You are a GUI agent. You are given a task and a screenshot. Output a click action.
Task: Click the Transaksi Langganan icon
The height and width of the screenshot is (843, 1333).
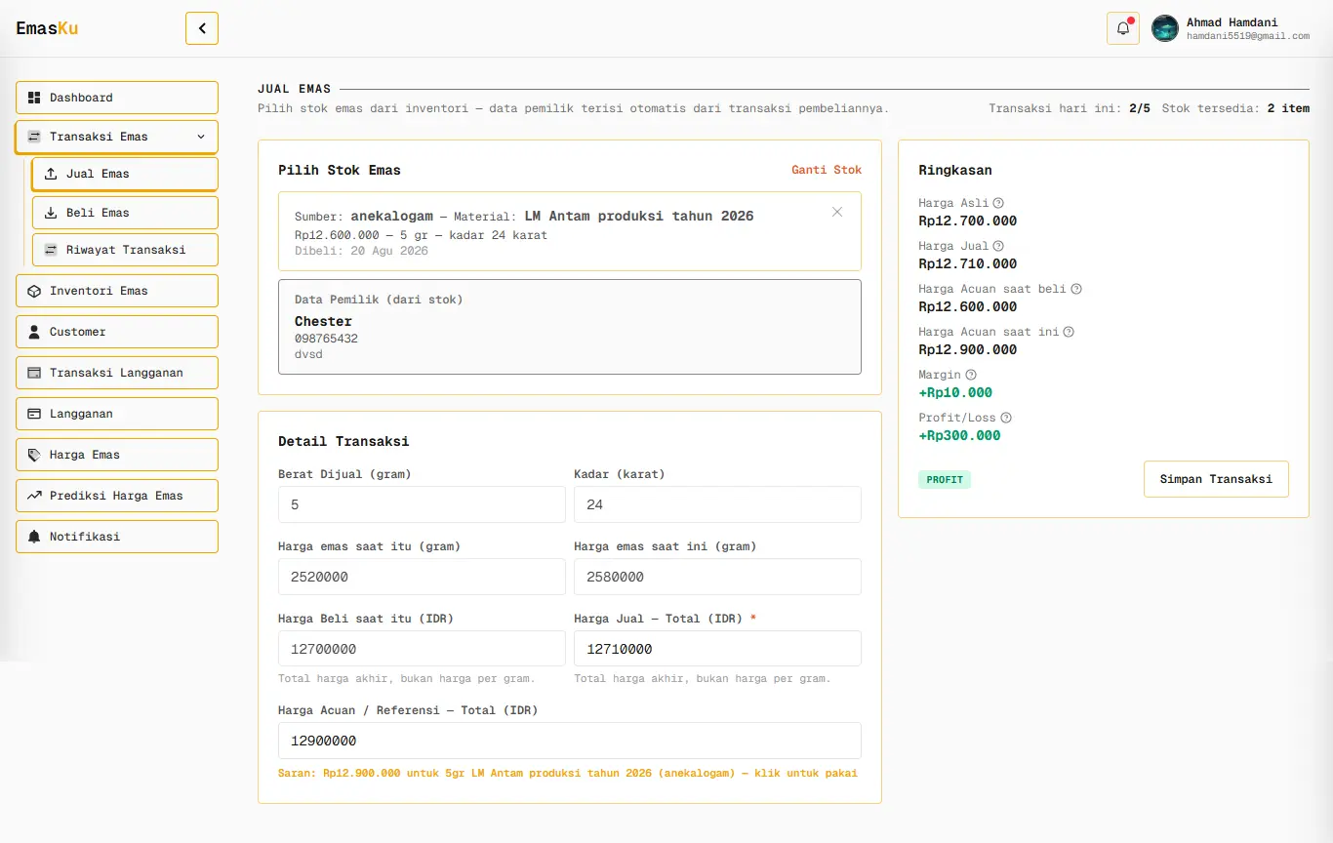coord(34,373)
